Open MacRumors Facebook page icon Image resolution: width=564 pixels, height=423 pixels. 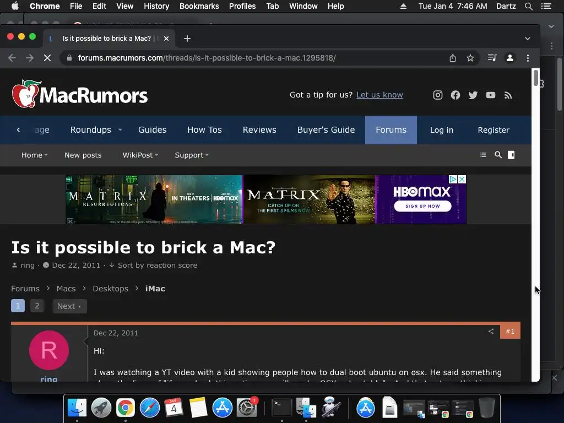point(455,95)
